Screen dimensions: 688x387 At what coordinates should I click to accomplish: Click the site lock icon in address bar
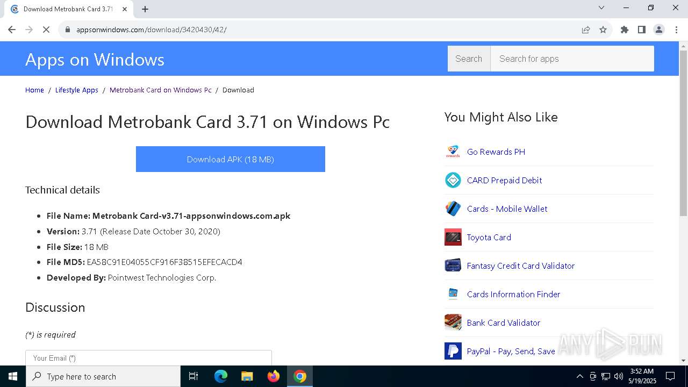(67, 30)
